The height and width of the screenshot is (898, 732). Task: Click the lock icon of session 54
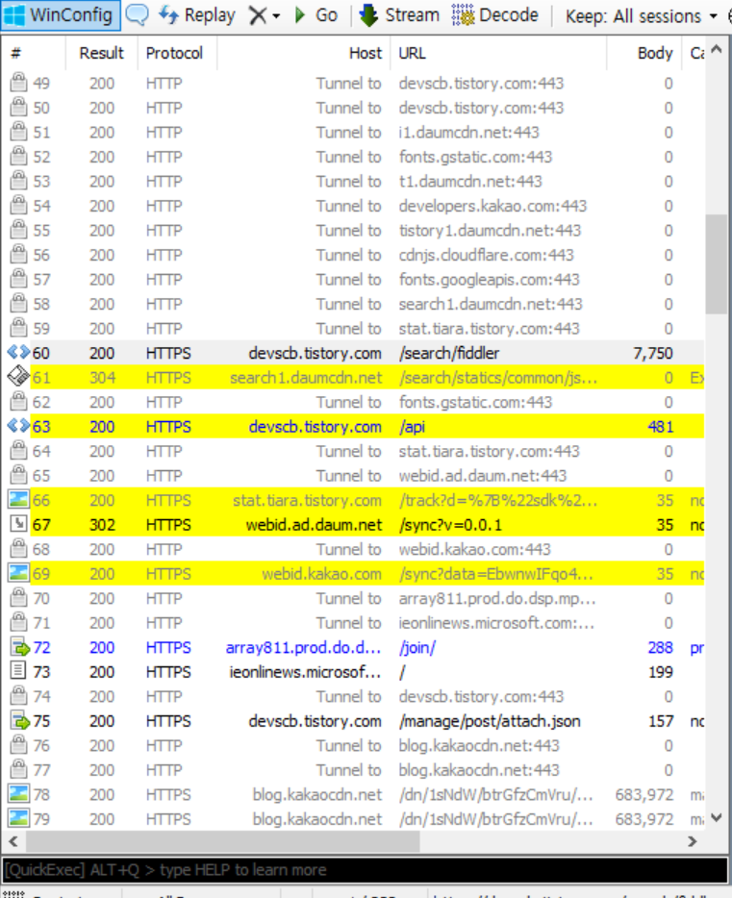[19, 206]
